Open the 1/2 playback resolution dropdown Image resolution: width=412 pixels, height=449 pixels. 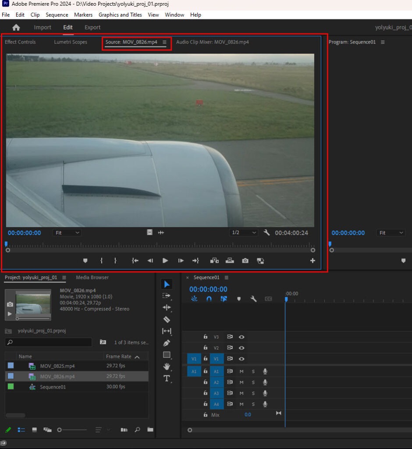[243, 233]
